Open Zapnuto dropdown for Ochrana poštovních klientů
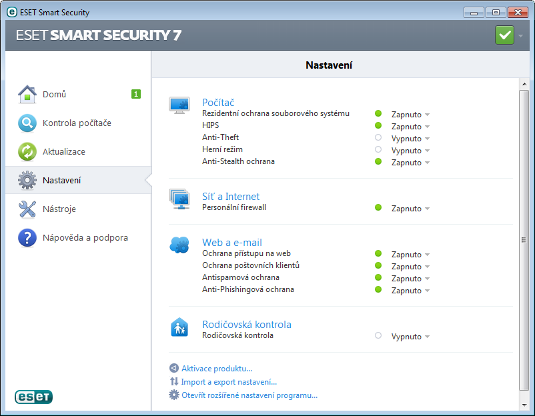The height and width of the screenshot is (416, 535). click(x=410, y=266)
